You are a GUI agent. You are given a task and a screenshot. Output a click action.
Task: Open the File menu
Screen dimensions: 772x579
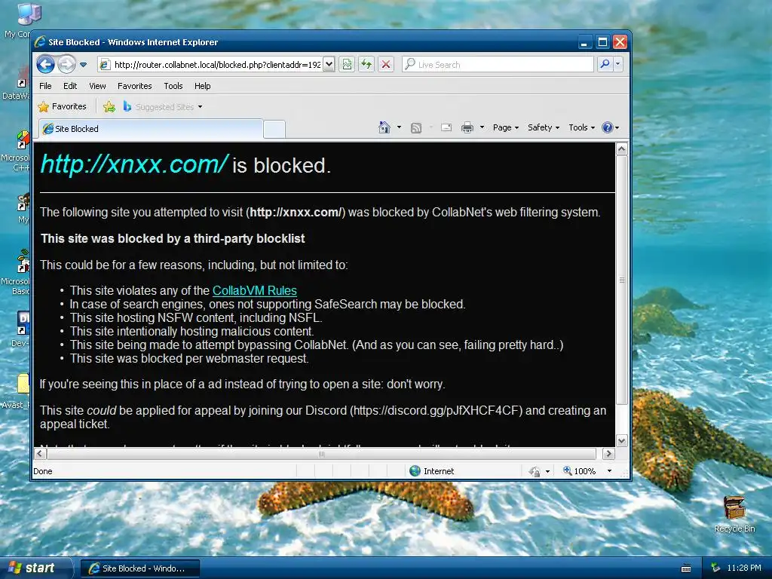click(45, 86)
